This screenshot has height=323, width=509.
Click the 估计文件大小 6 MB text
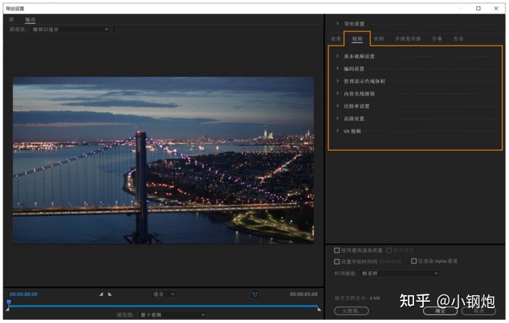point(357,298)
